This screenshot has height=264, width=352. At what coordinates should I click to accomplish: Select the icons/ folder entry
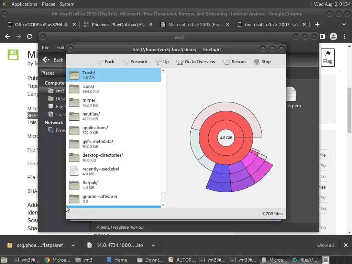113,89
